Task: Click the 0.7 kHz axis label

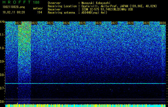Action: pos(2,88)
